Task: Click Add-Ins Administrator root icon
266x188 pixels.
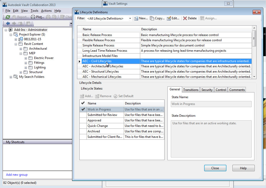Action: pyautogui.click(x=10, y=30)
